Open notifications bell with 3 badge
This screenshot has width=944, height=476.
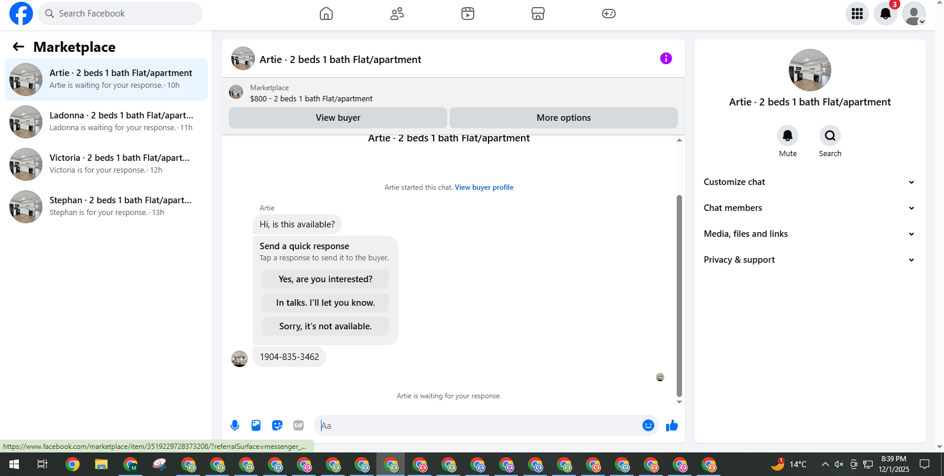(886, 14)
